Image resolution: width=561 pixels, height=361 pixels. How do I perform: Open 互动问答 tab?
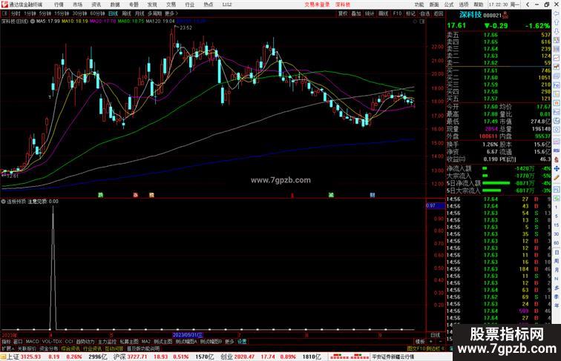coord(114,348)
